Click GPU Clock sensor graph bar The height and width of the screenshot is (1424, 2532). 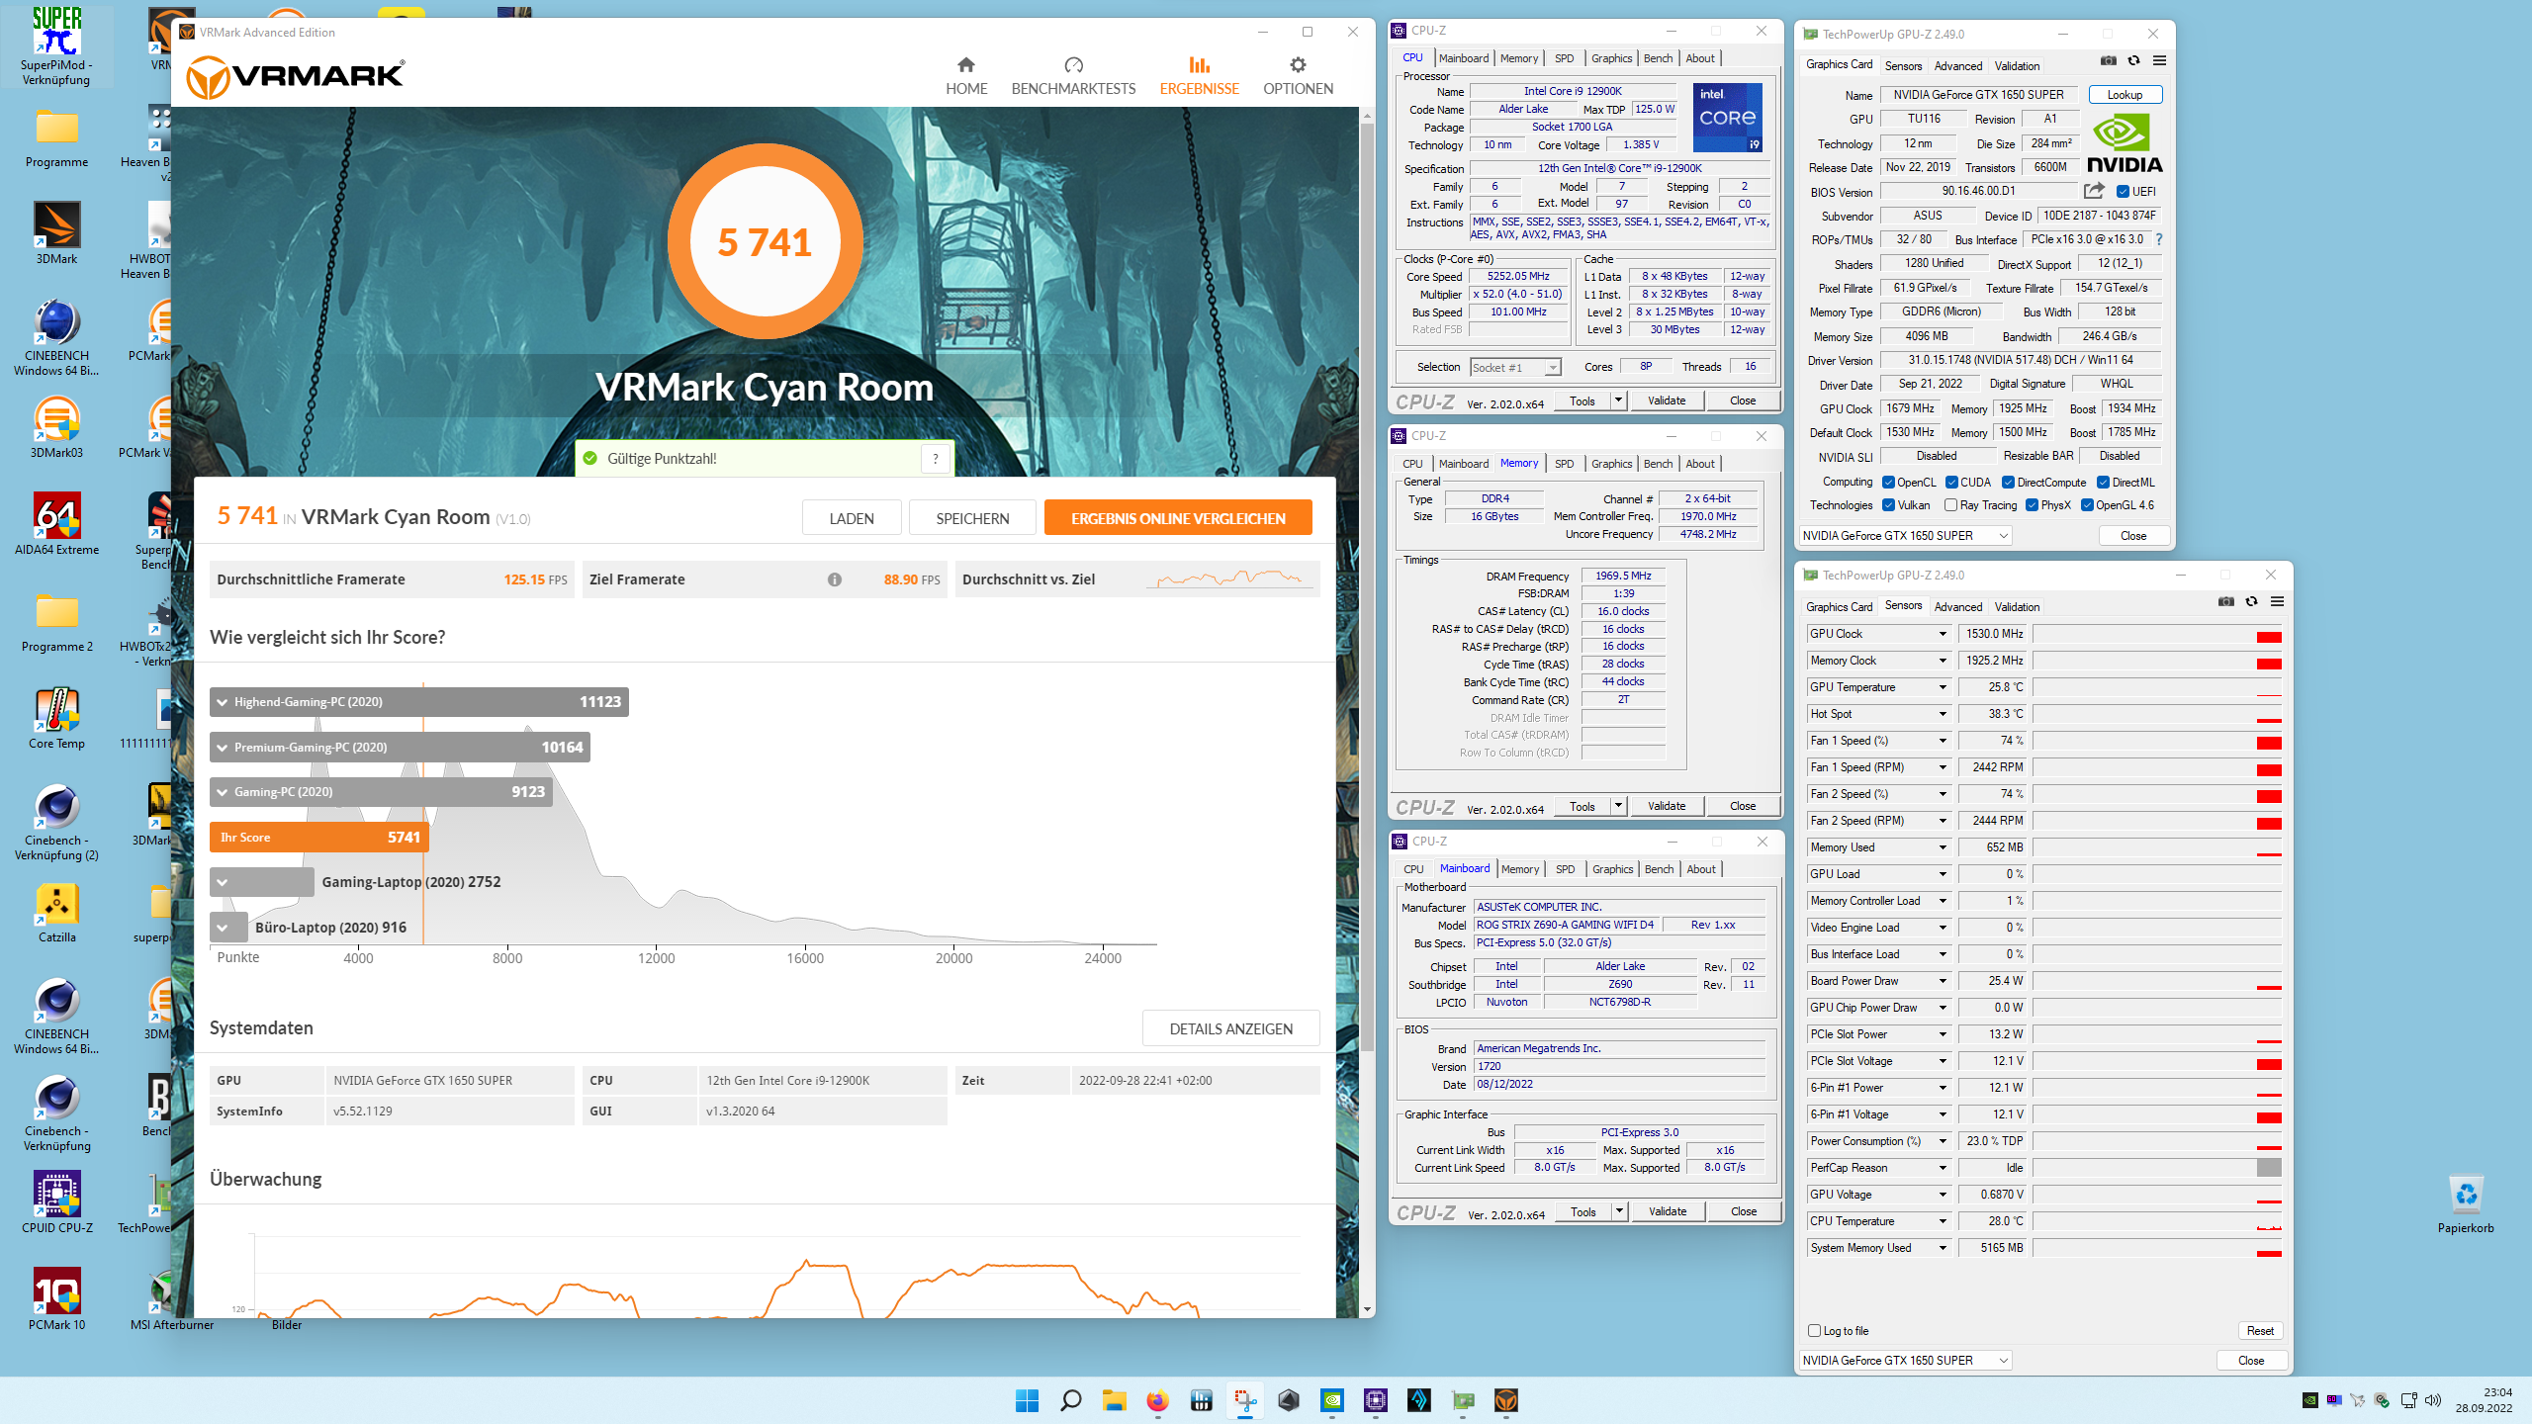pyautogui.click(x=2157, y=634)
